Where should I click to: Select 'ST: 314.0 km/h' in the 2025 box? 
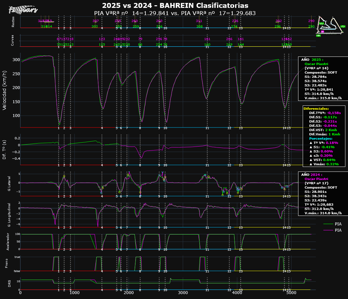click(x=319, y=94)
